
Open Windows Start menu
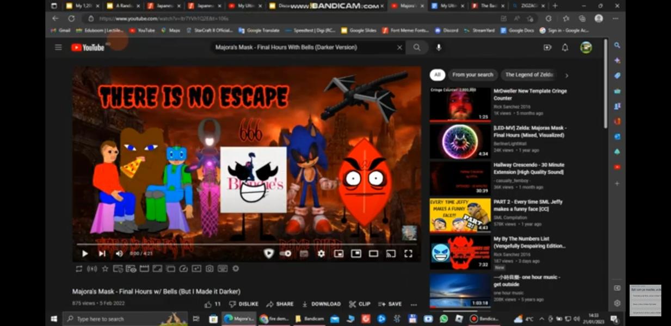tap(54, 319)
